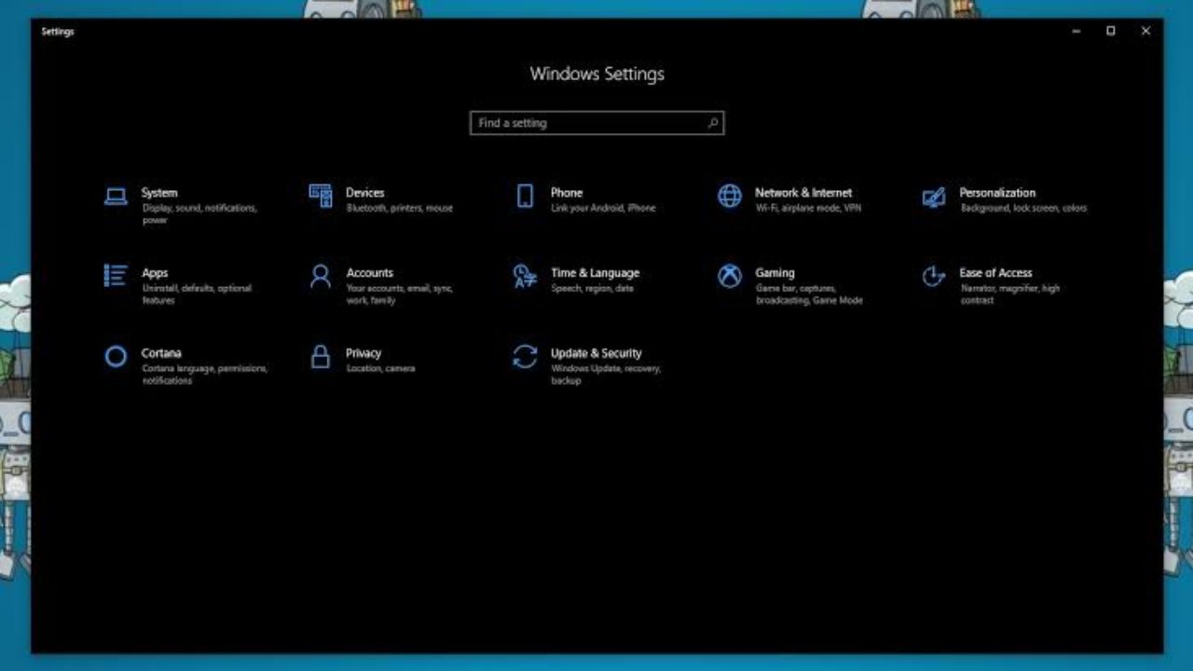Close the Settings window
Image resolution: width=1193 pixels, height=671 pixels.
tap(1145, 31)
